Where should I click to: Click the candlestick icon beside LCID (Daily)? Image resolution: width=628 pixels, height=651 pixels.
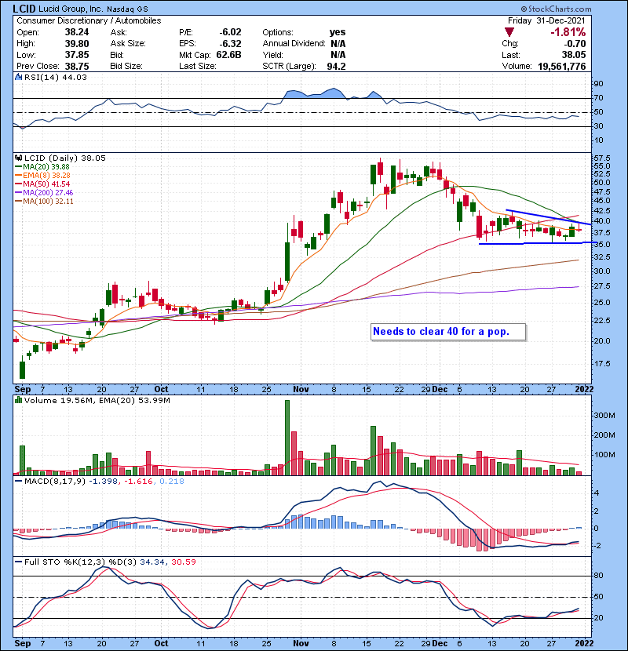(x=18, y=158)
